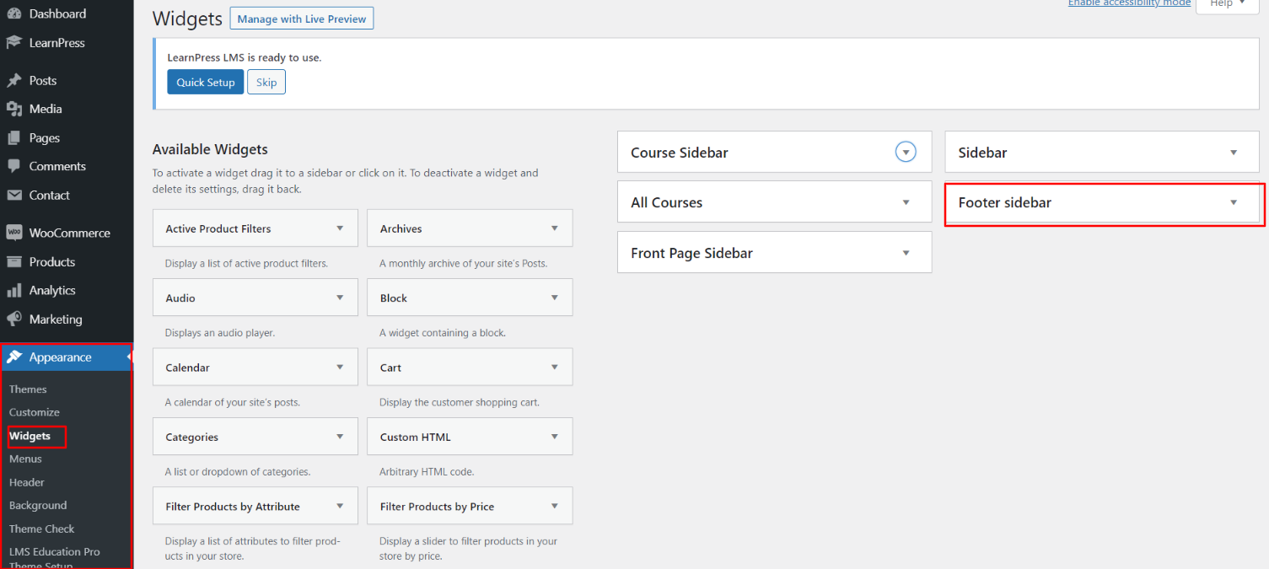Open Menus under Appearance

click(x=25, y=459)
